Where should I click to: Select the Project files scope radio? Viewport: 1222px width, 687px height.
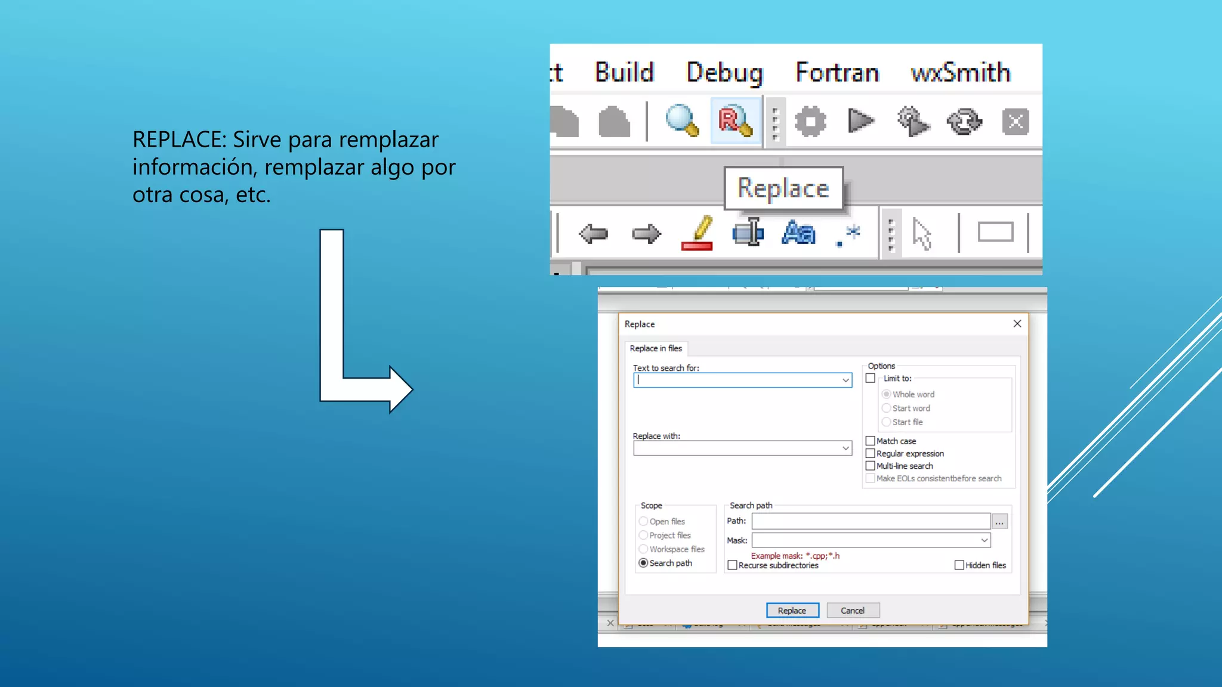pyautogui.click(x=643, y=535)
